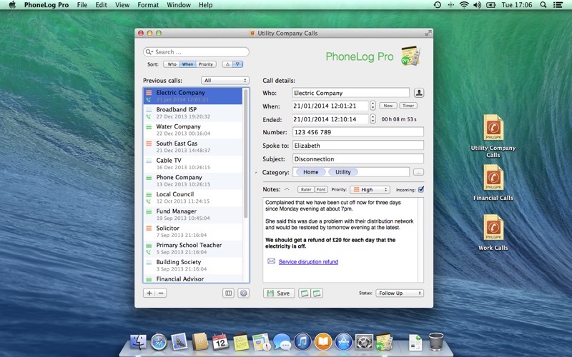Click the Subject field showing Disconnection
This screenshot has height=357, width=572.
coord(358,159)
